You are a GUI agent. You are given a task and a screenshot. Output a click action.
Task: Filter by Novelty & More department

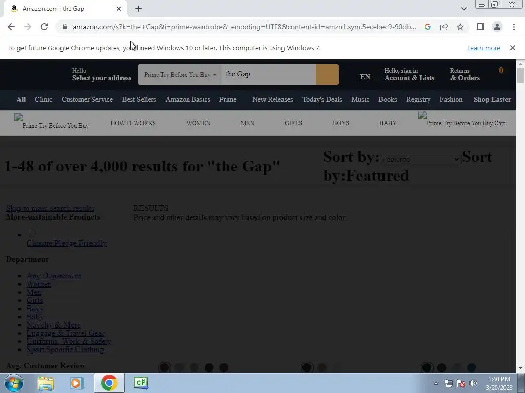(53, 325)
